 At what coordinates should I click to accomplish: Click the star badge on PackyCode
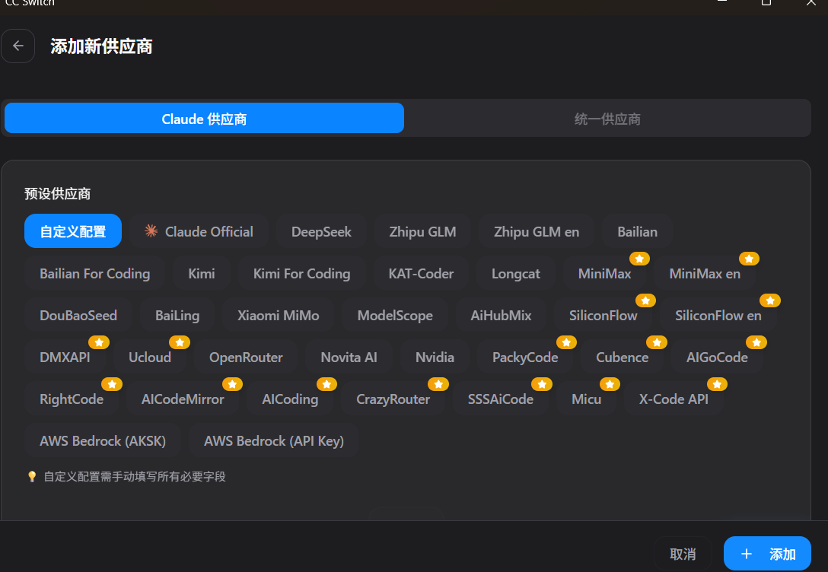[x=567, y=342]
